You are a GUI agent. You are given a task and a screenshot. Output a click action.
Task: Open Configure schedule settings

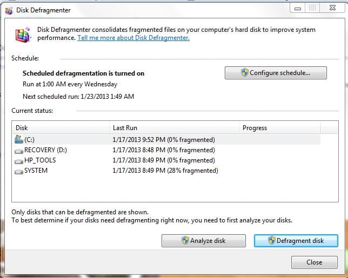[276, 73]
